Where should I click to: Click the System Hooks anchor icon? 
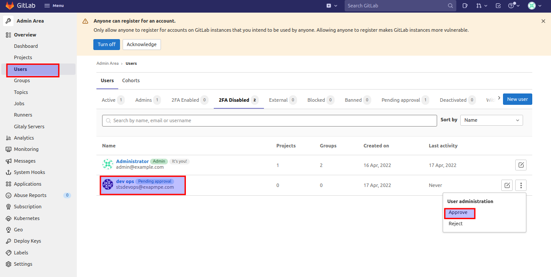[8, 172]
